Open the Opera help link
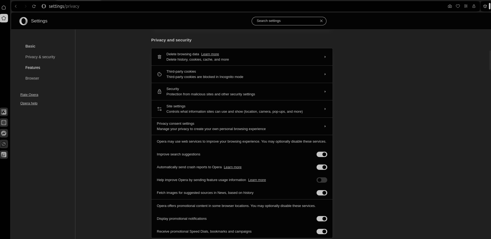Viewport: 491px width, 239px height. (29, 103)
